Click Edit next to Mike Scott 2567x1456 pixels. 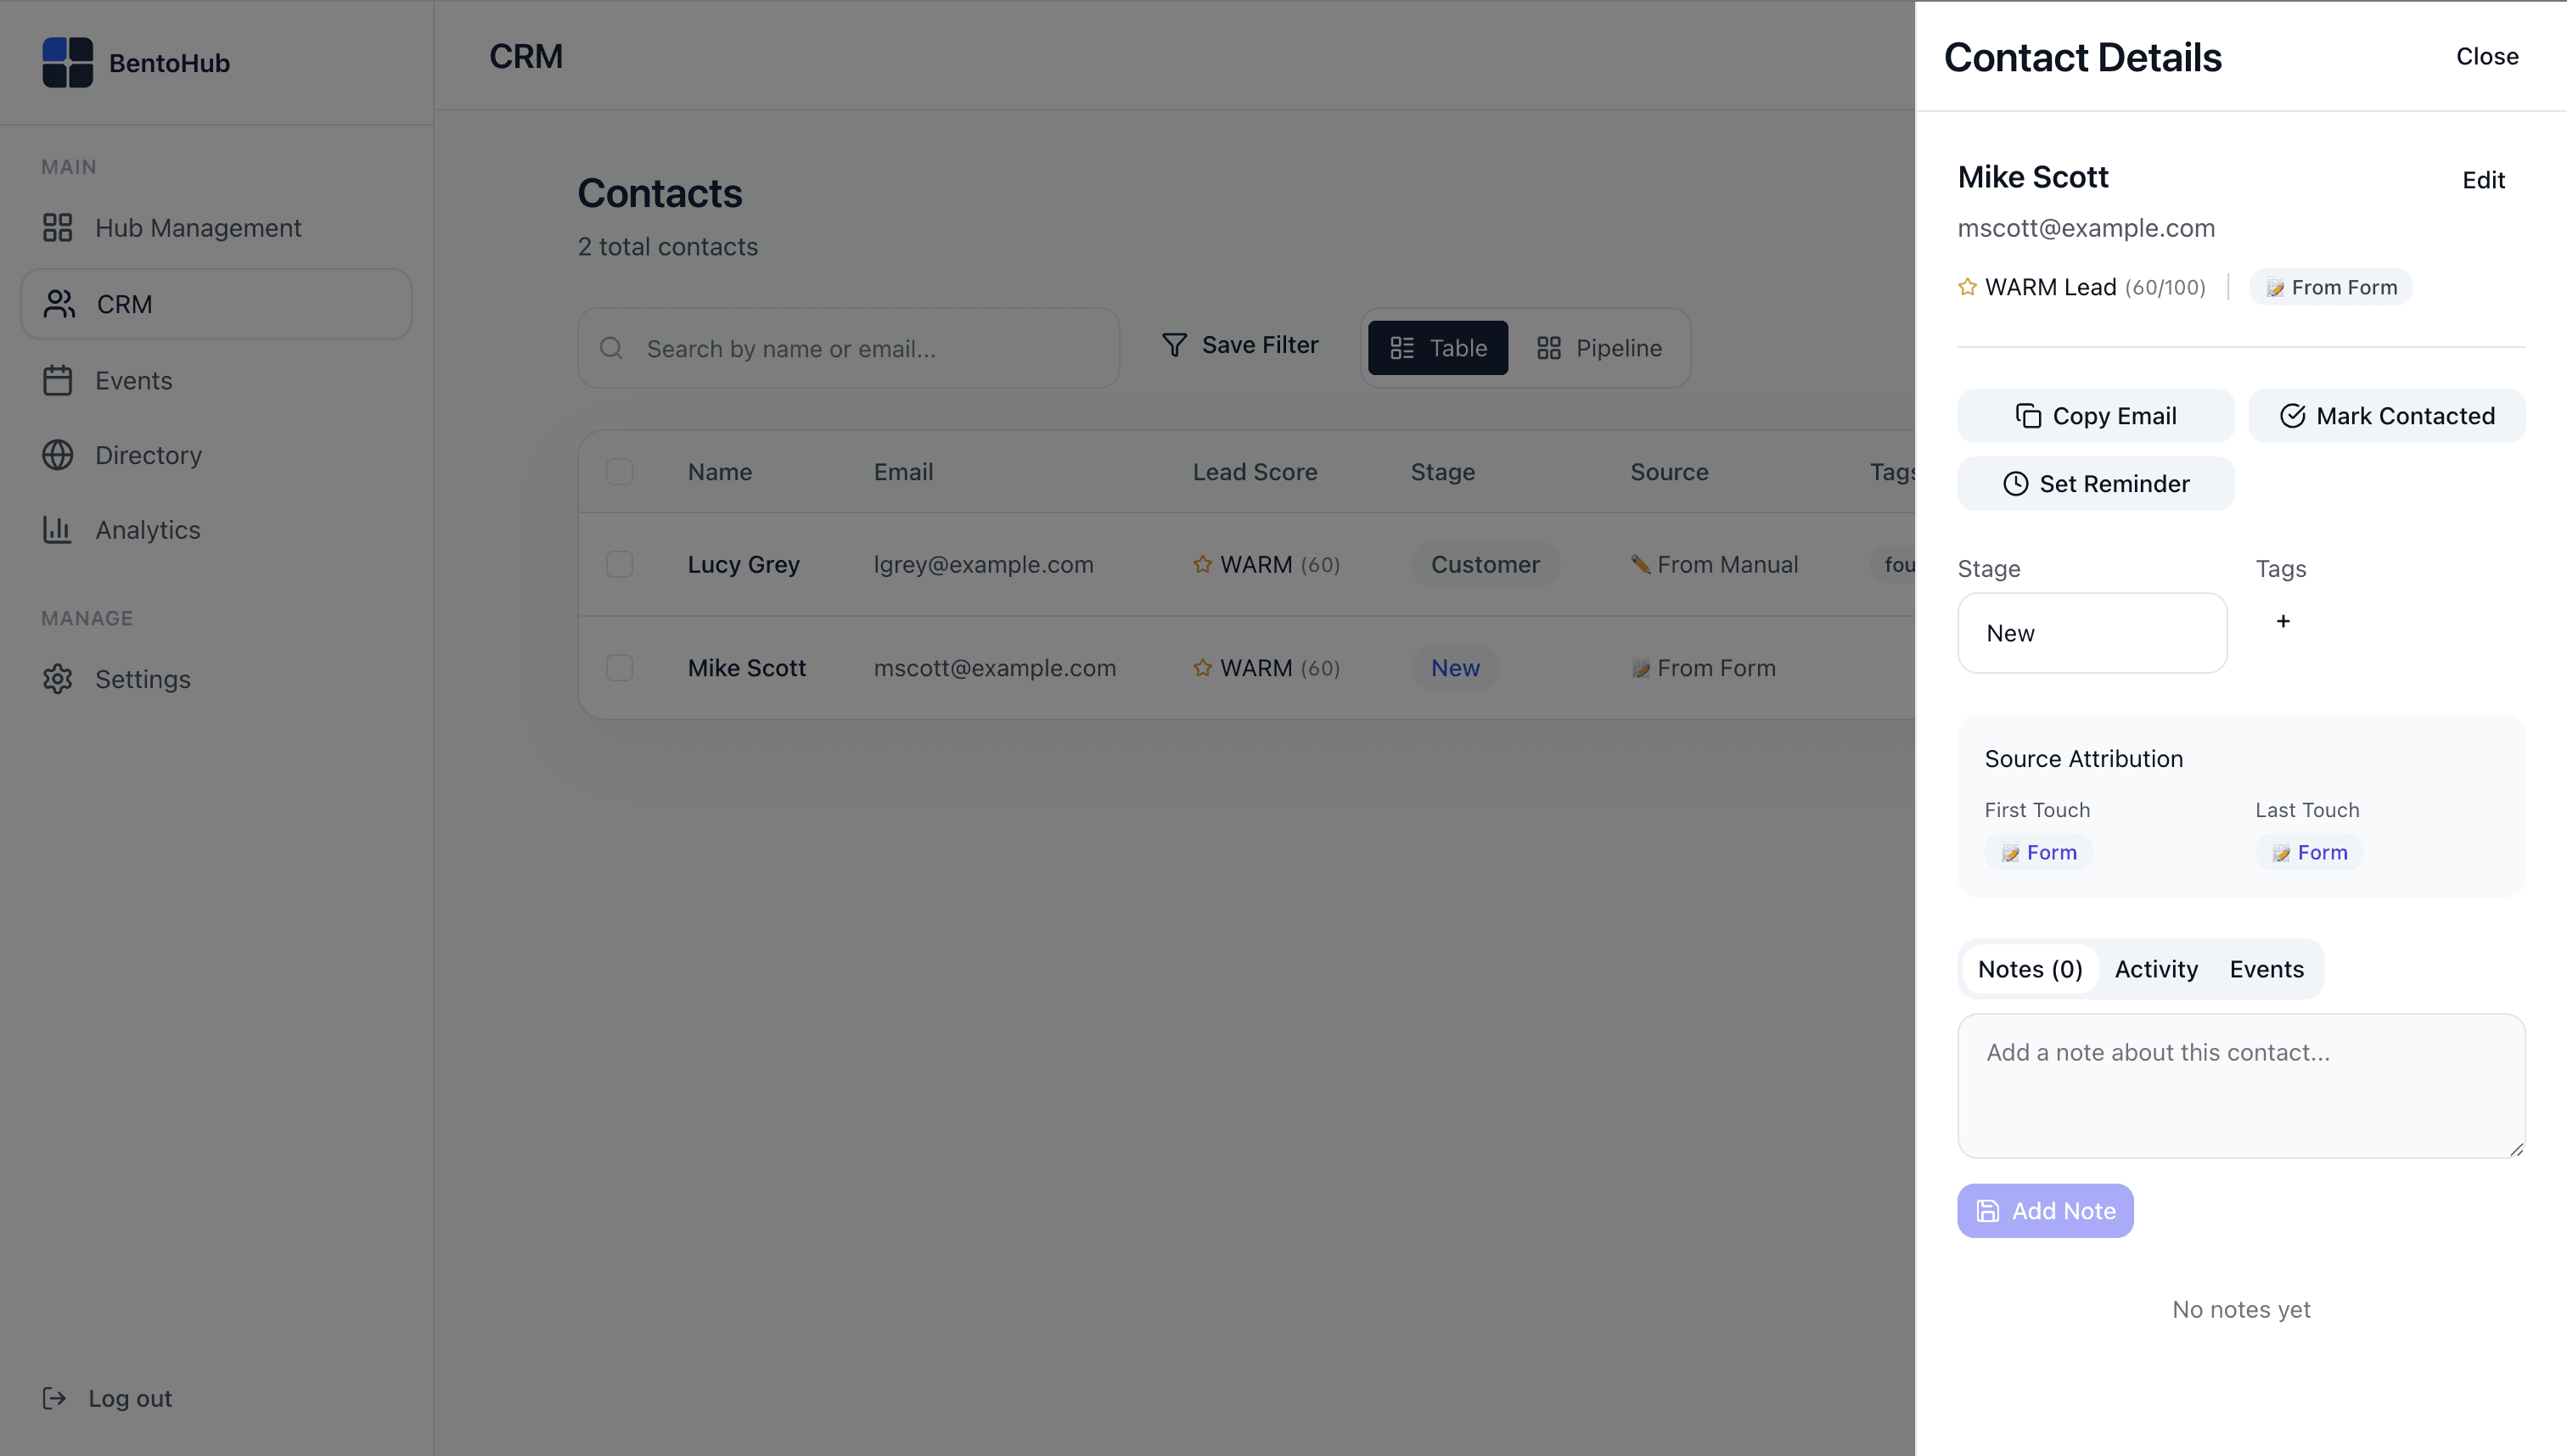2482,180
